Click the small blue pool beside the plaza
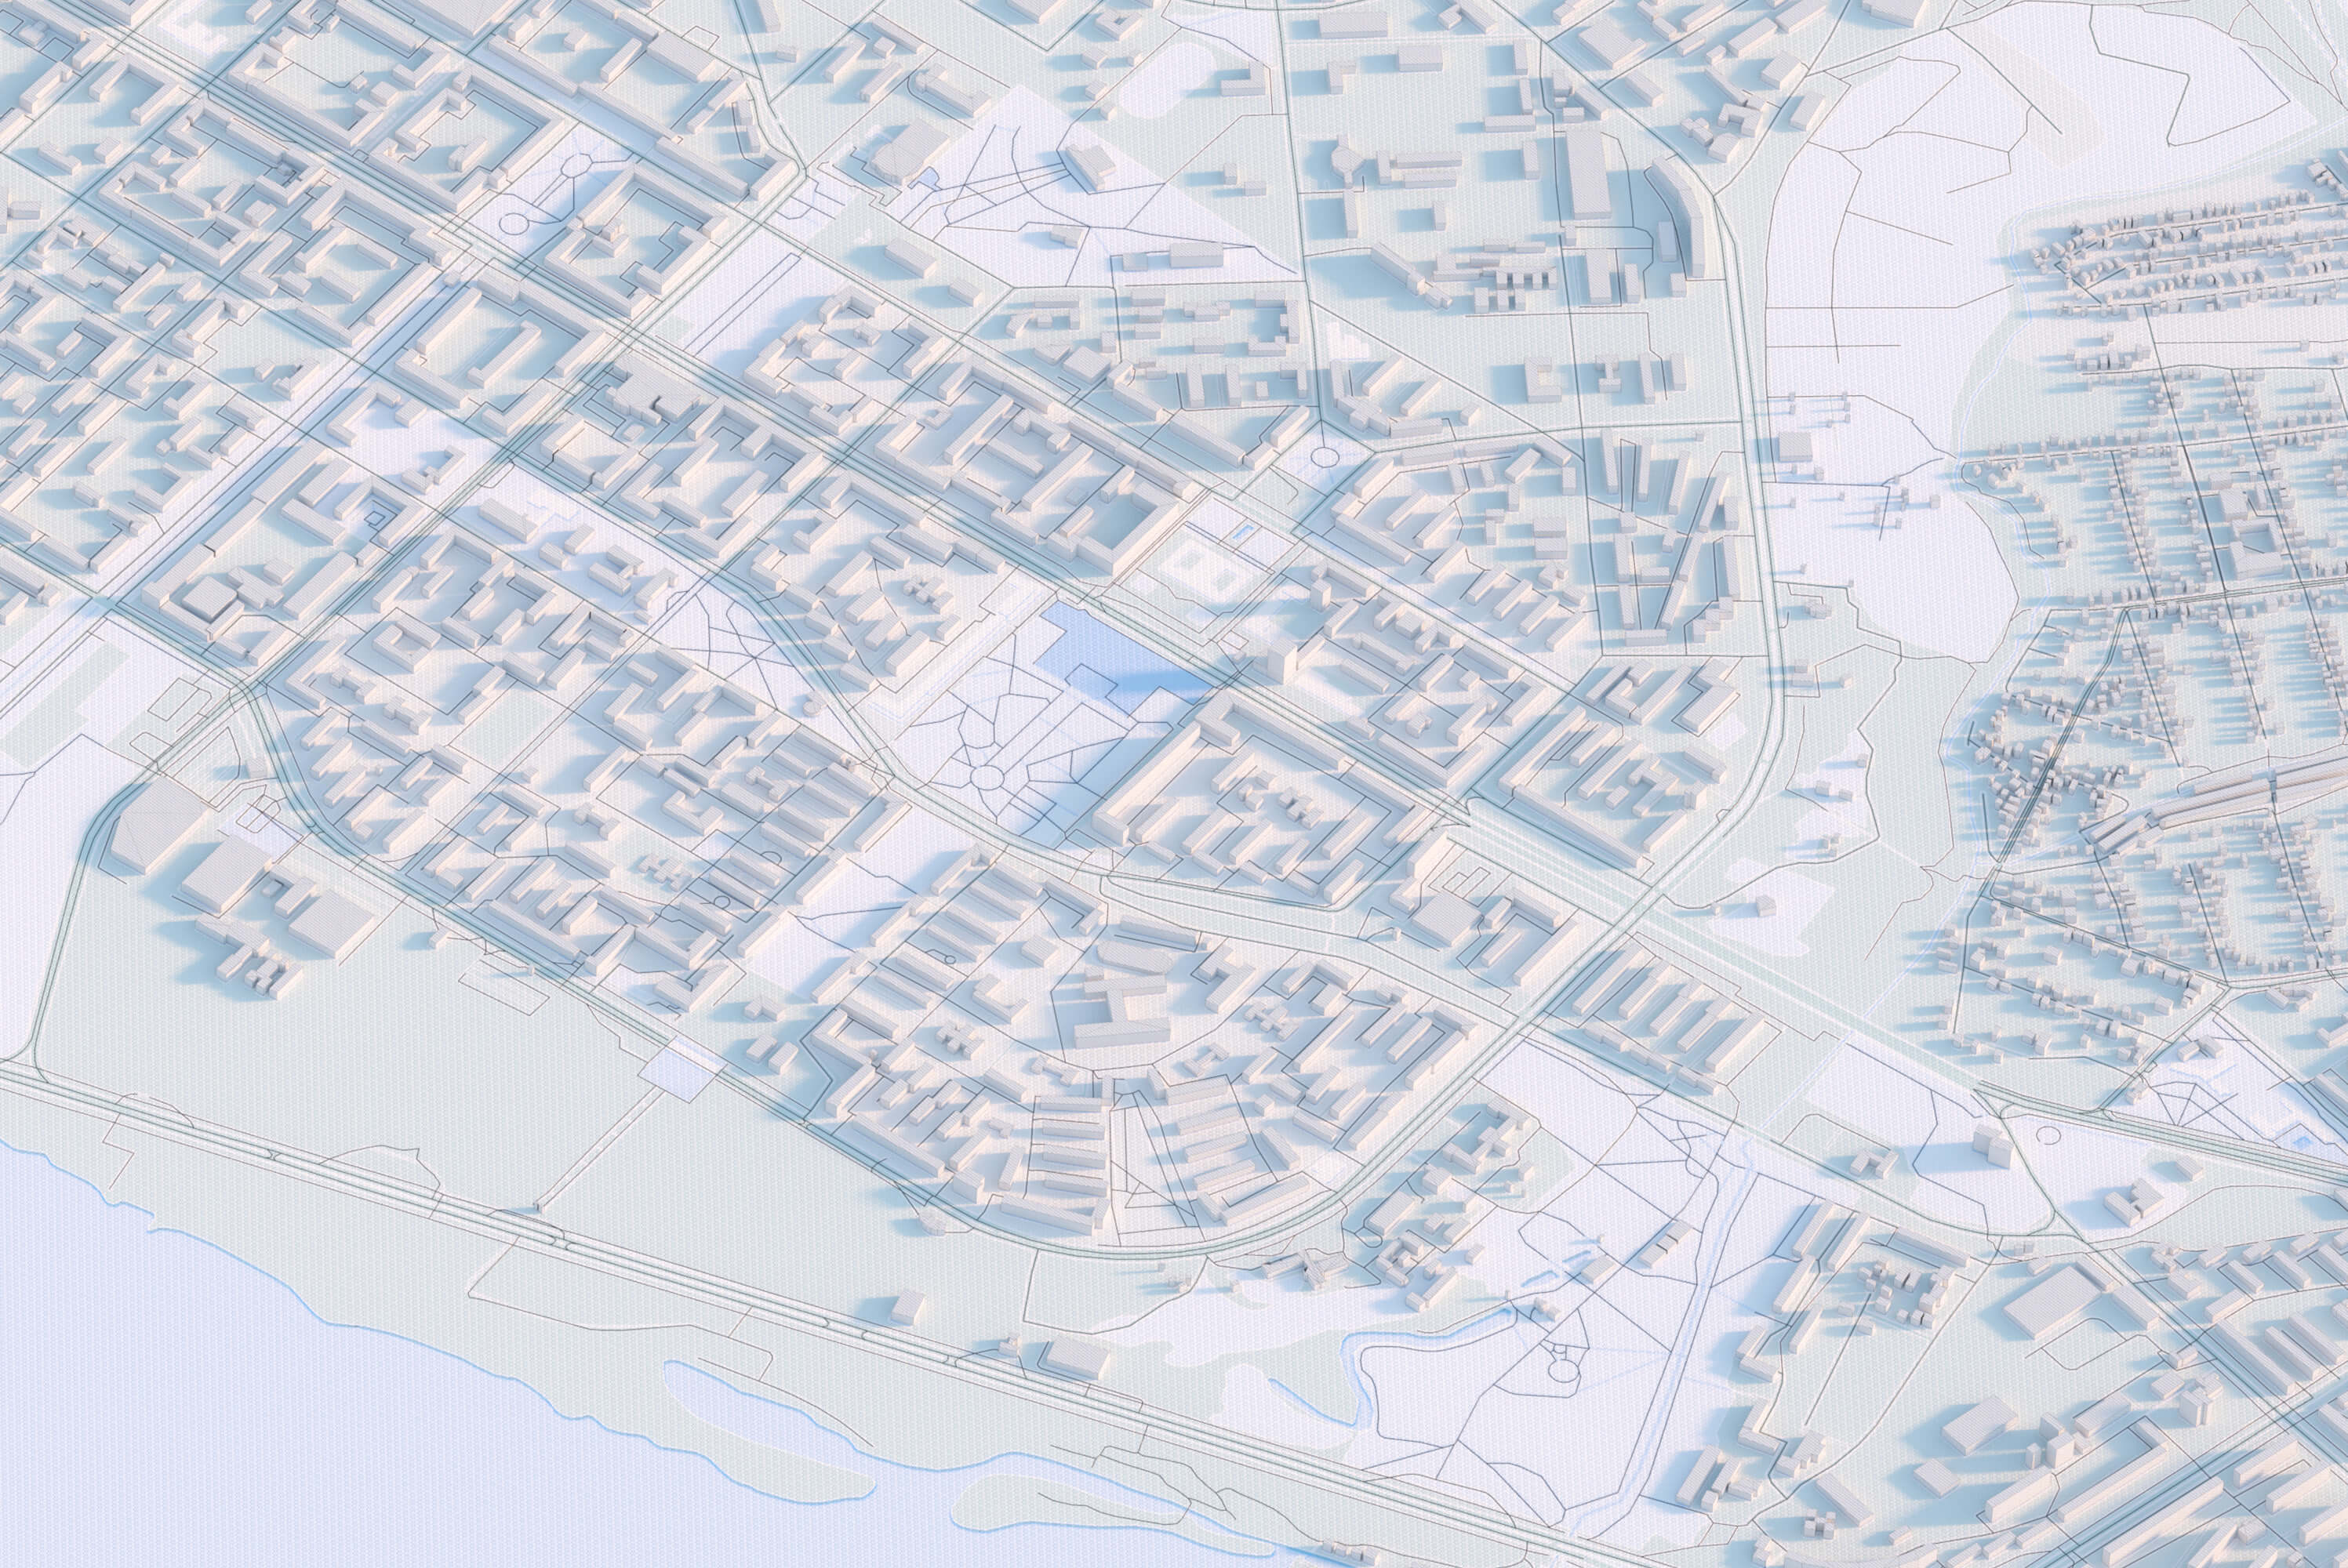 click(1242, 534)
